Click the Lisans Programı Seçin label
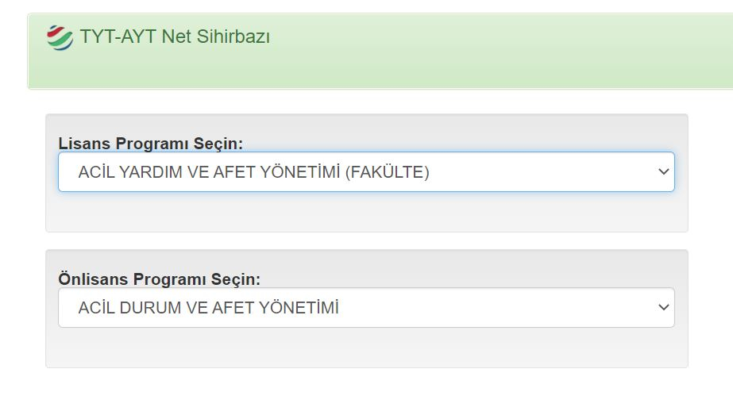This screenshot has height=419, width=733. (150, 144)
